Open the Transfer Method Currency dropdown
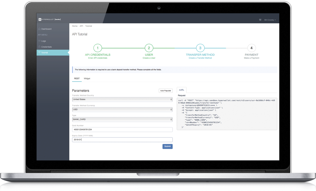Screen dimensions: 316x191 [122, 109]
